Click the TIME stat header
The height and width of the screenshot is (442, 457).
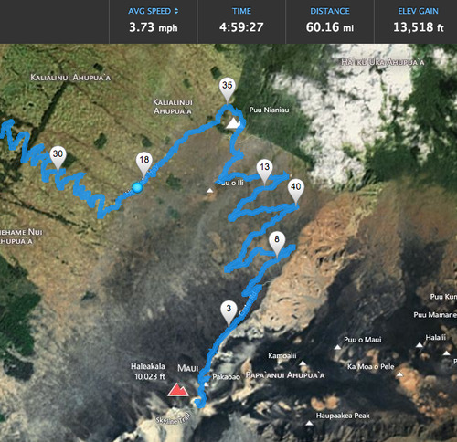coord(241,11)
